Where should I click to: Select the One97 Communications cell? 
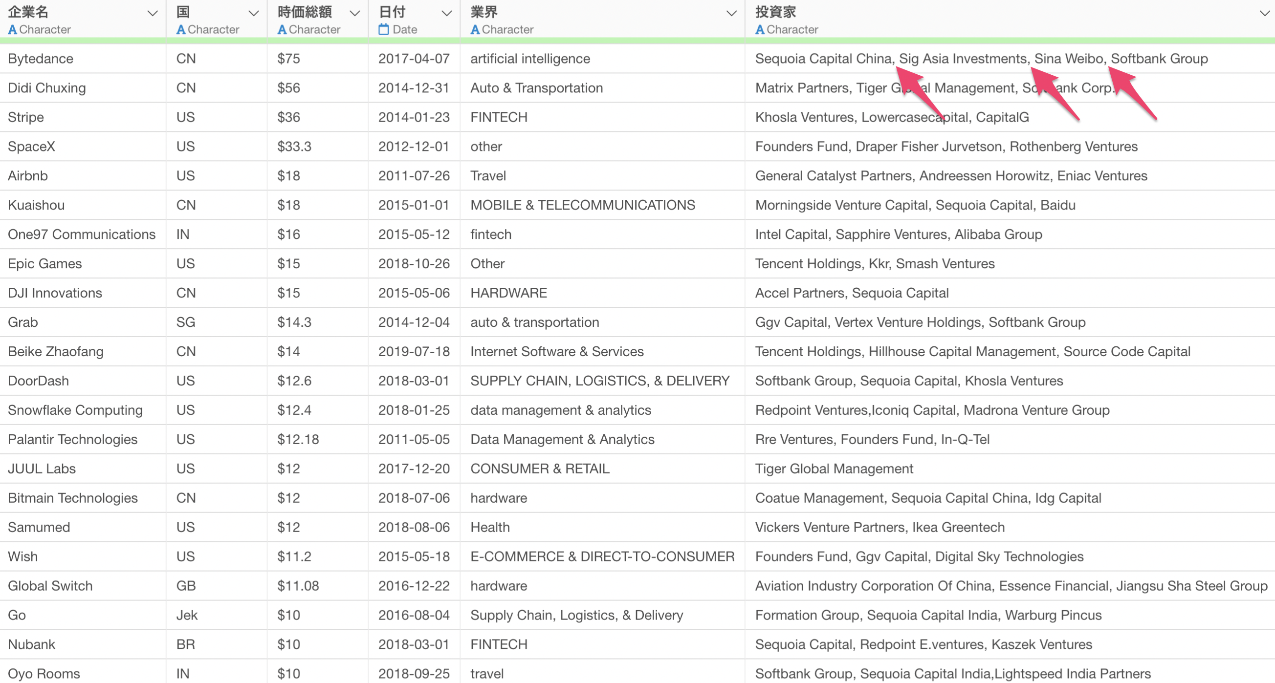(x=83, y=235)
